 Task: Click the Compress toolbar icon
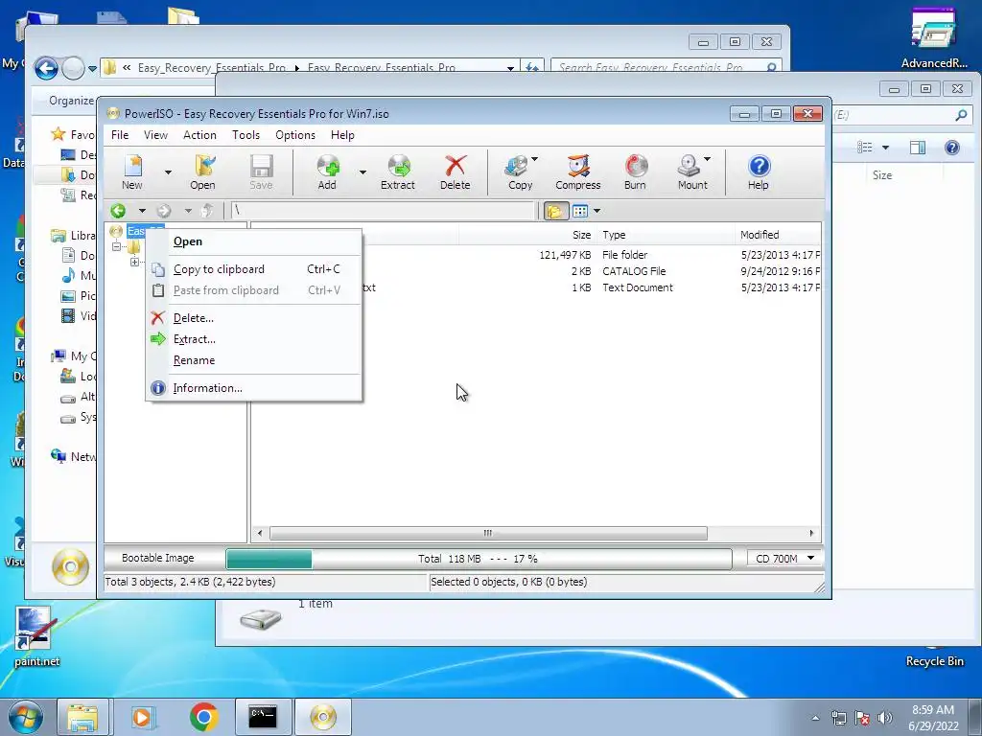[x=578, y=172]
